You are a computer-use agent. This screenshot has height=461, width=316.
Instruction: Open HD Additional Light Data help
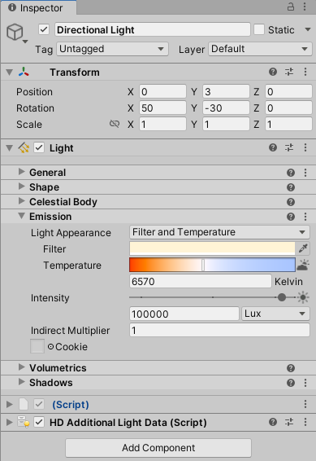pyautogui.click(x=273, y=422)
